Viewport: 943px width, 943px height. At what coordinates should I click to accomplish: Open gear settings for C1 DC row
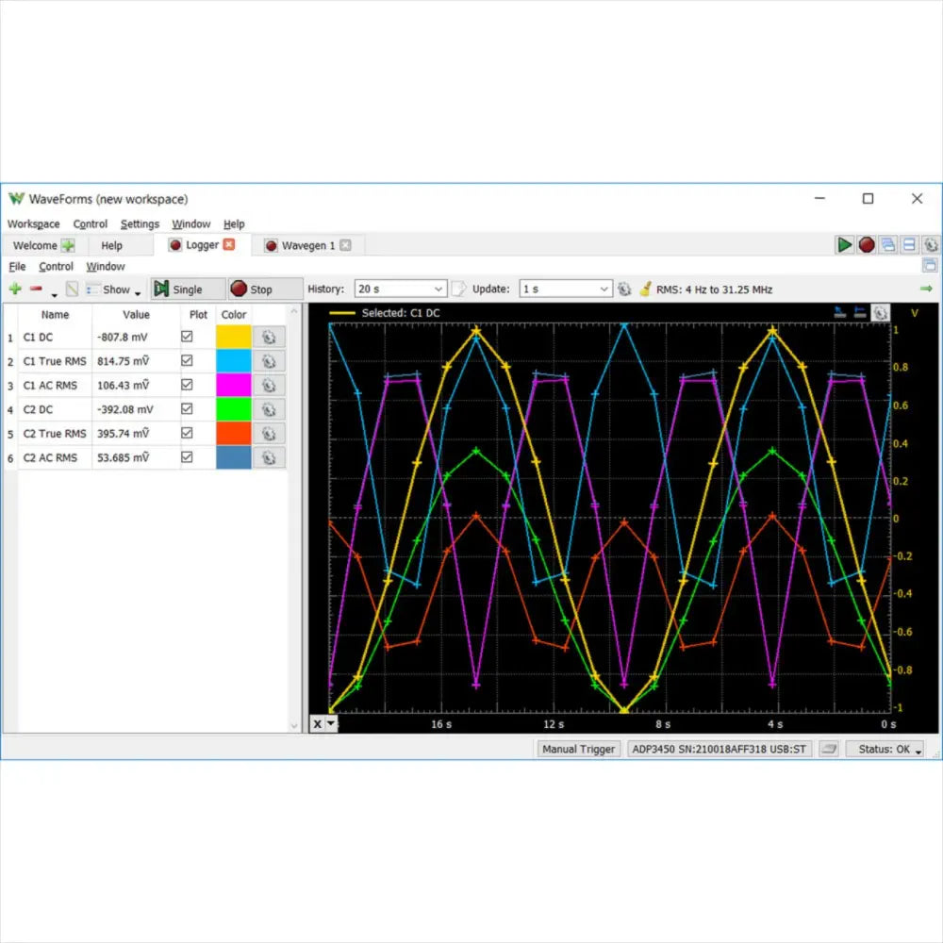point(269,338)
